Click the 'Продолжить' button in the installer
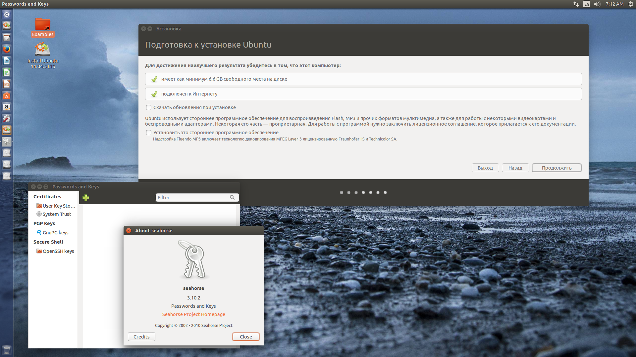 (x=556, y=168)
